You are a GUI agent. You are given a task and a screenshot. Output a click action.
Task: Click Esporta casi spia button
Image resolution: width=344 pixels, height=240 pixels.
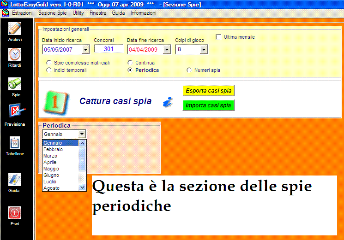coord(208,91)
